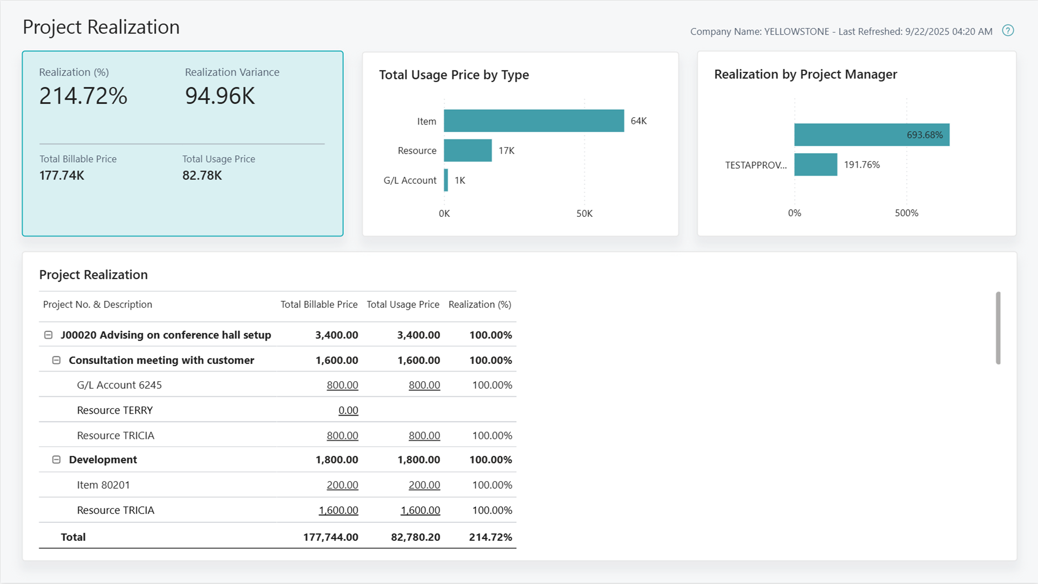Collapse the Consultation meeting with customer group

[x=56, y=360]
